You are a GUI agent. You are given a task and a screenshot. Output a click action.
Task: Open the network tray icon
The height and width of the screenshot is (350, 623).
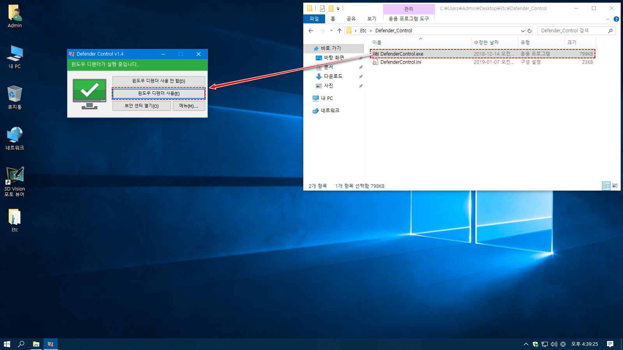(545, 344)
